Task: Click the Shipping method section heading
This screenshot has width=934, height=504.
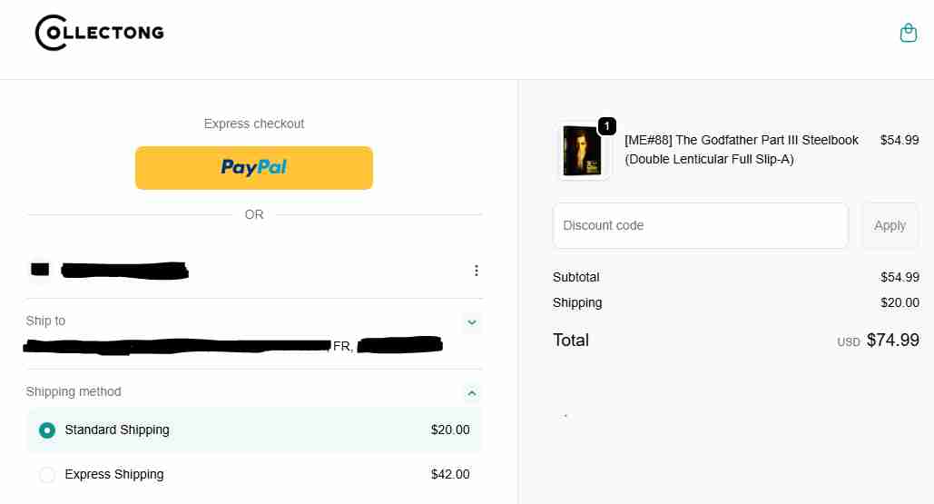Action: coord(74,391)
